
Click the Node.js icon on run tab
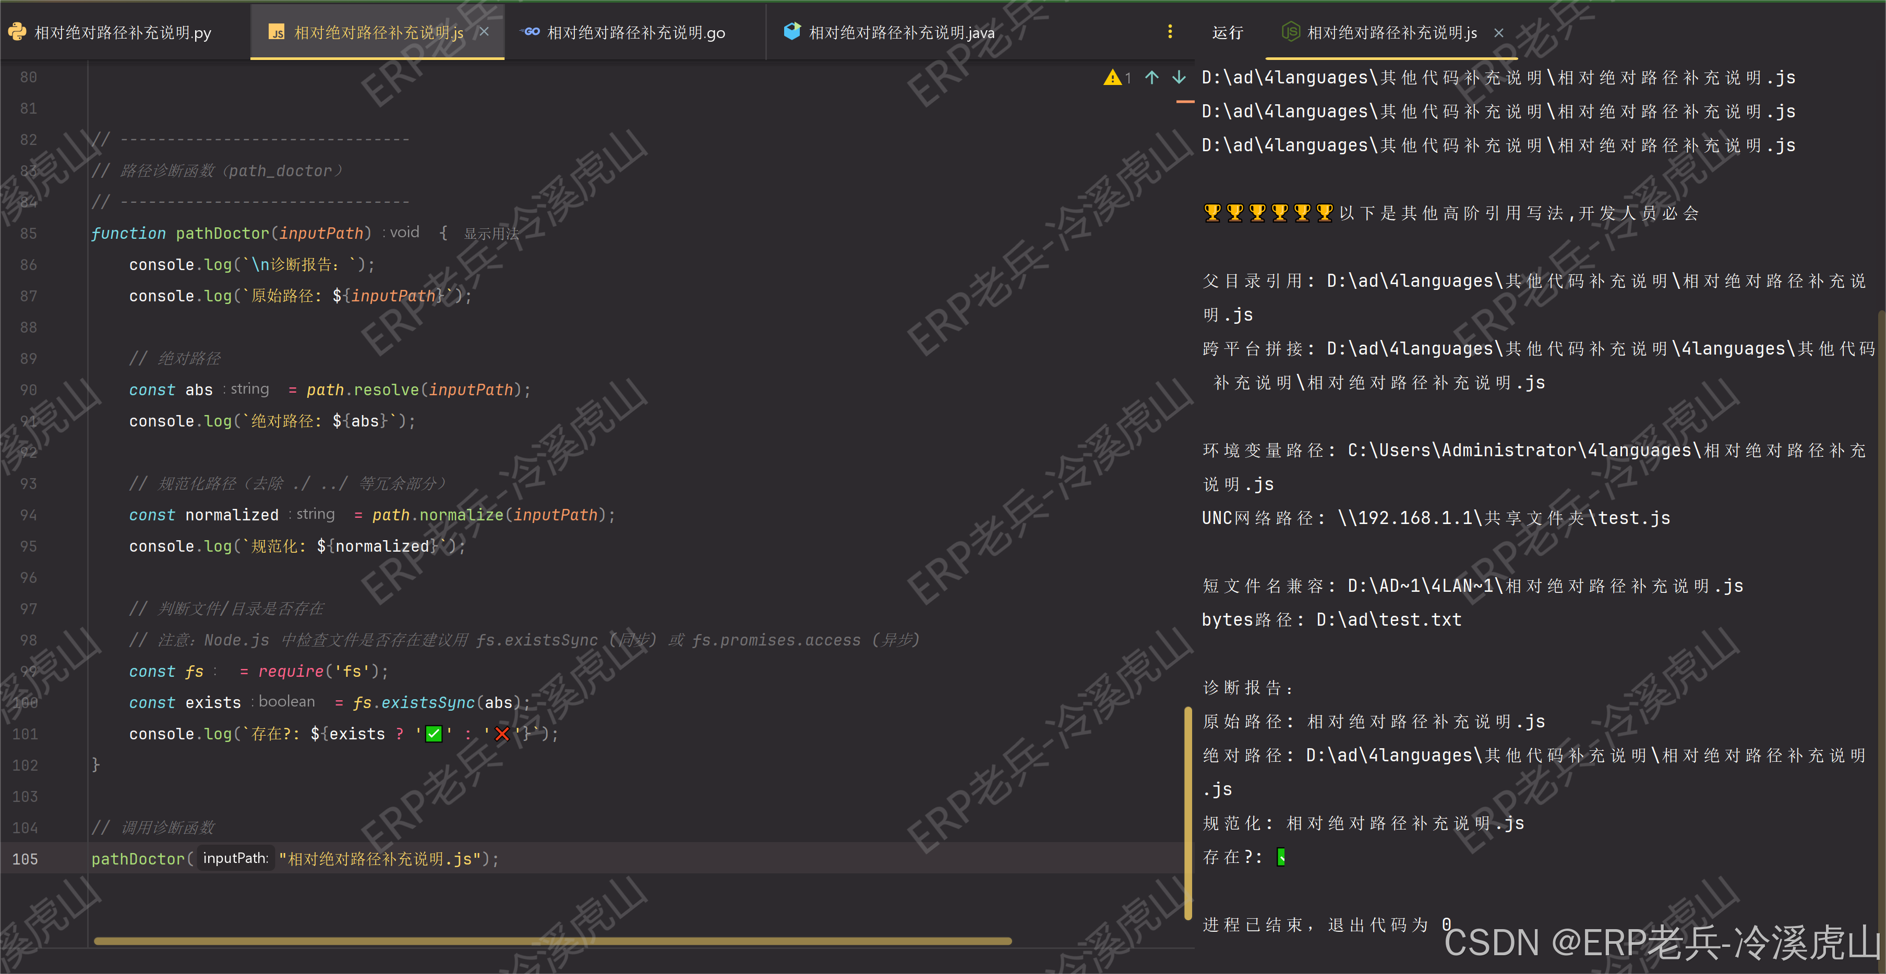click(1290, 31)
